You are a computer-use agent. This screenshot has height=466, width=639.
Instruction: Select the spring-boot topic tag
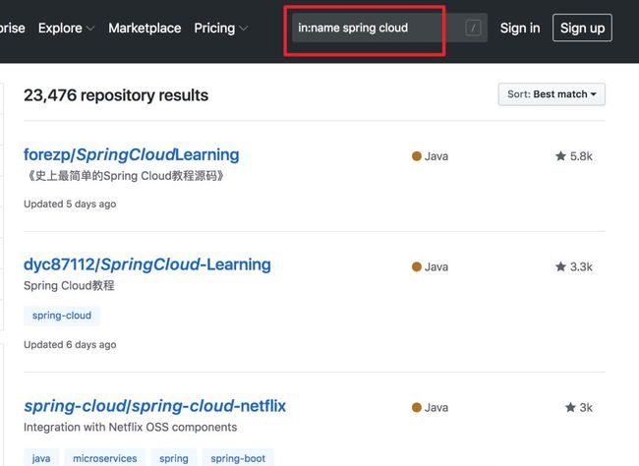coord(238,458)
